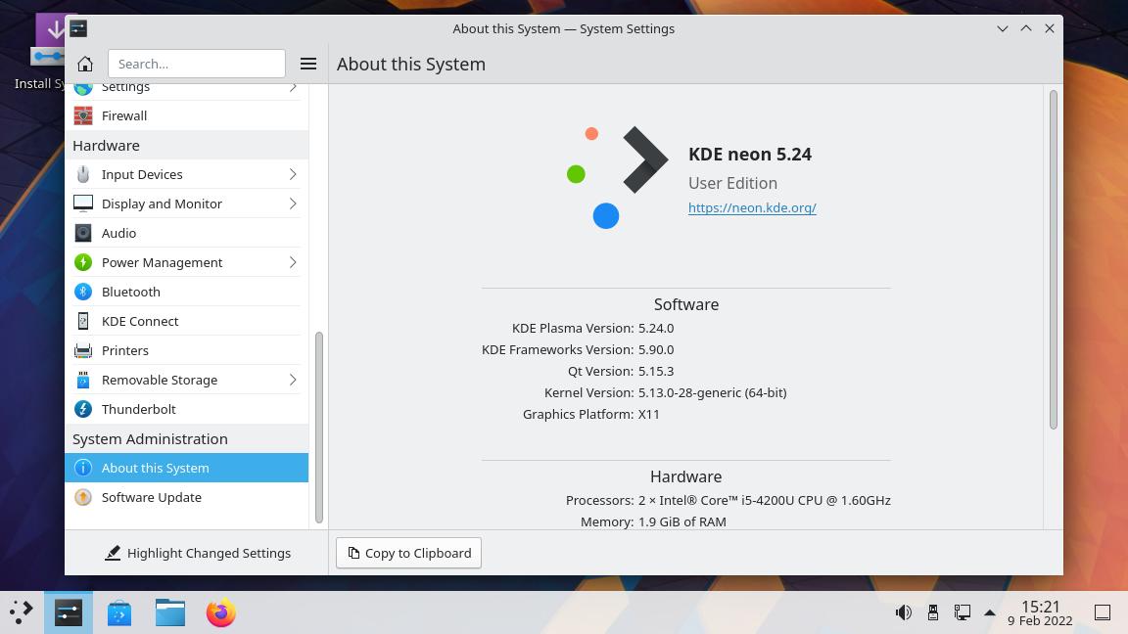Click the blue Bluetooth icon

(x=83, y=292)
